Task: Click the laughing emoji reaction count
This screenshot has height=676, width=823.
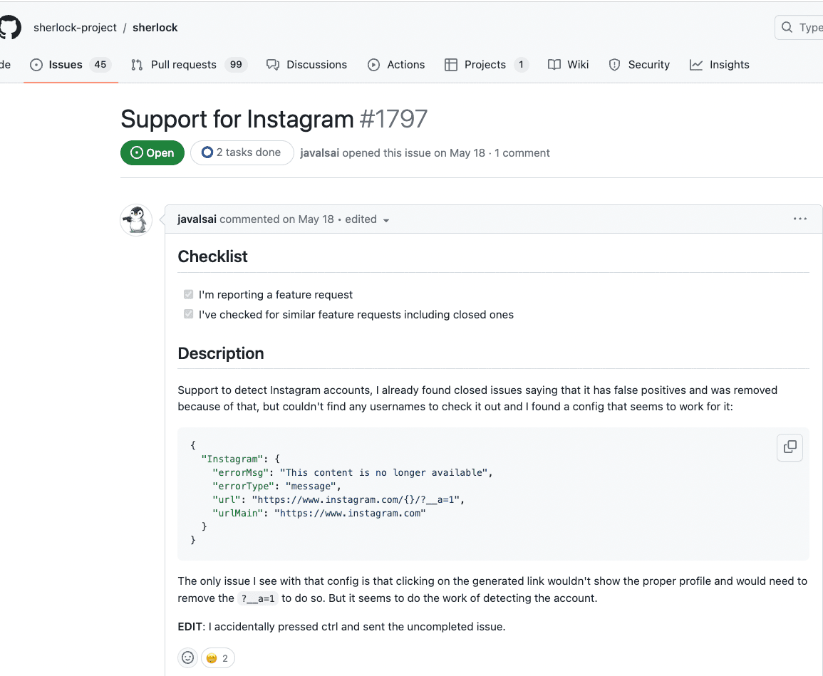Action: (217, 657)
